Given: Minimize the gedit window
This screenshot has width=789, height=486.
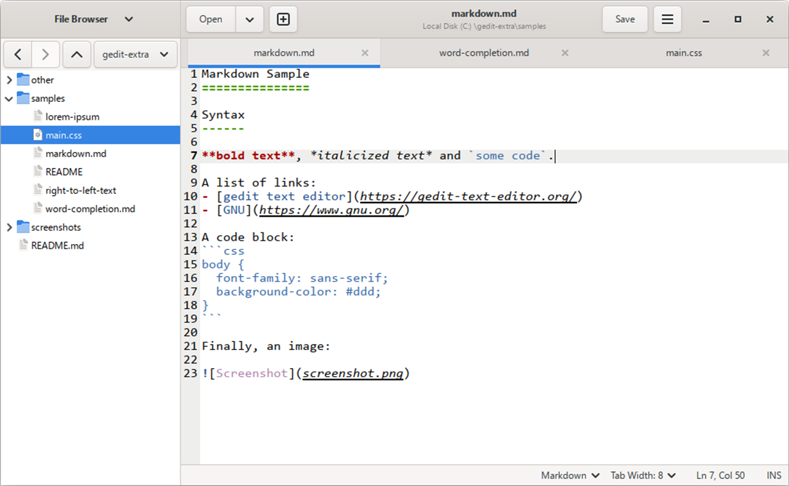Looking at the screenshot, I should (x=706, y=19).
